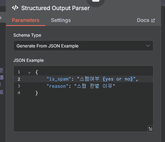Click the node connector icon at top
Screen dimensions: 165x142
point(95,1)
